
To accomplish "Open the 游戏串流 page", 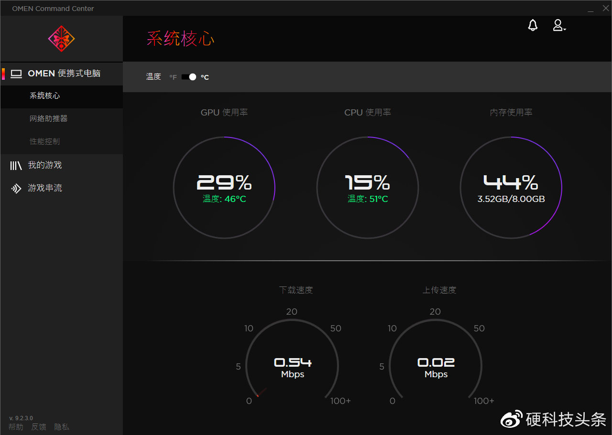I will coord(44,188).
